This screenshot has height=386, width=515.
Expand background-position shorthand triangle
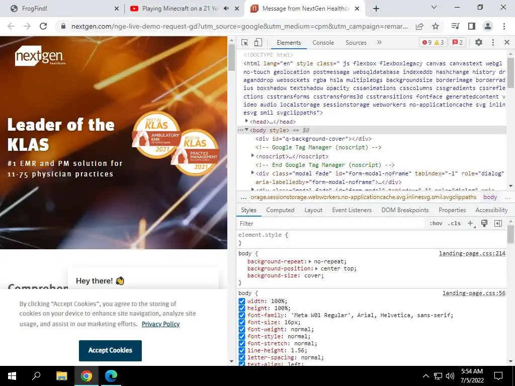point(317,268)
